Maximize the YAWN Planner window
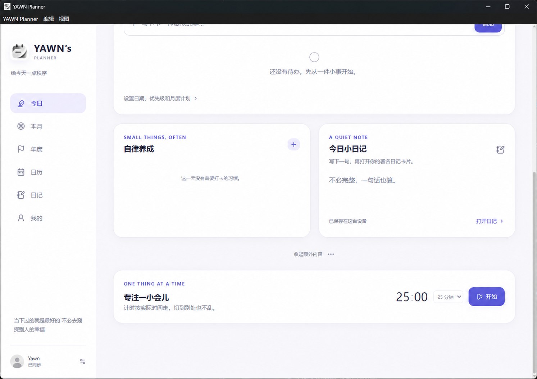This screenshot has height=379, width=537. coord(507,6)
